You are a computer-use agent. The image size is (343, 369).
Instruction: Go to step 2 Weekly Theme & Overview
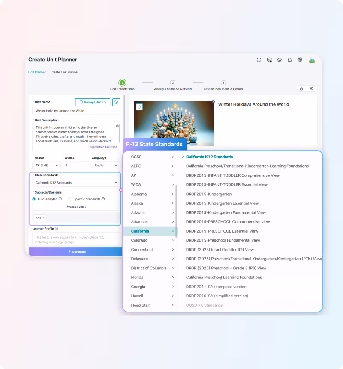tap(173, 85)
